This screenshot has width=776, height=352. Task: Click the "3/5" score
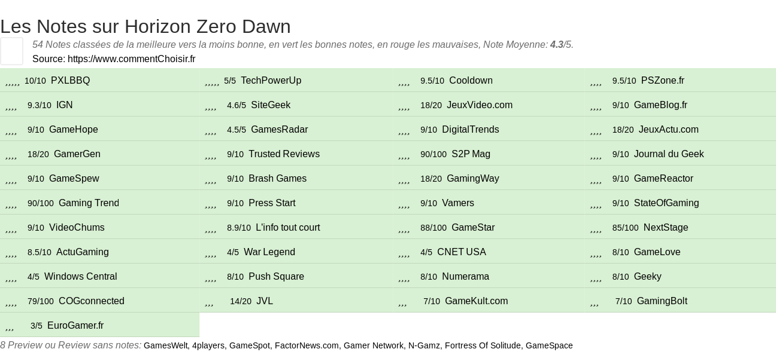[37, 326]
